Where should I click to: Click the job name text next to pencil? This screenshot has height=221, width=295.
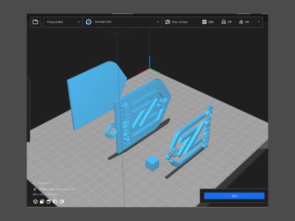(57, 189)
